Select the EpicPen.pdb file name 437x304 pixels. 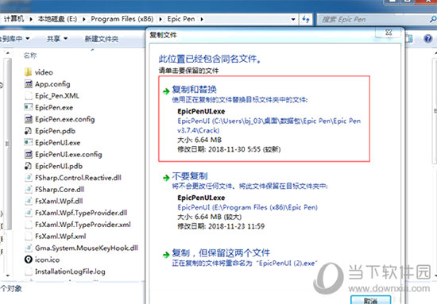[x=55, y=131]
